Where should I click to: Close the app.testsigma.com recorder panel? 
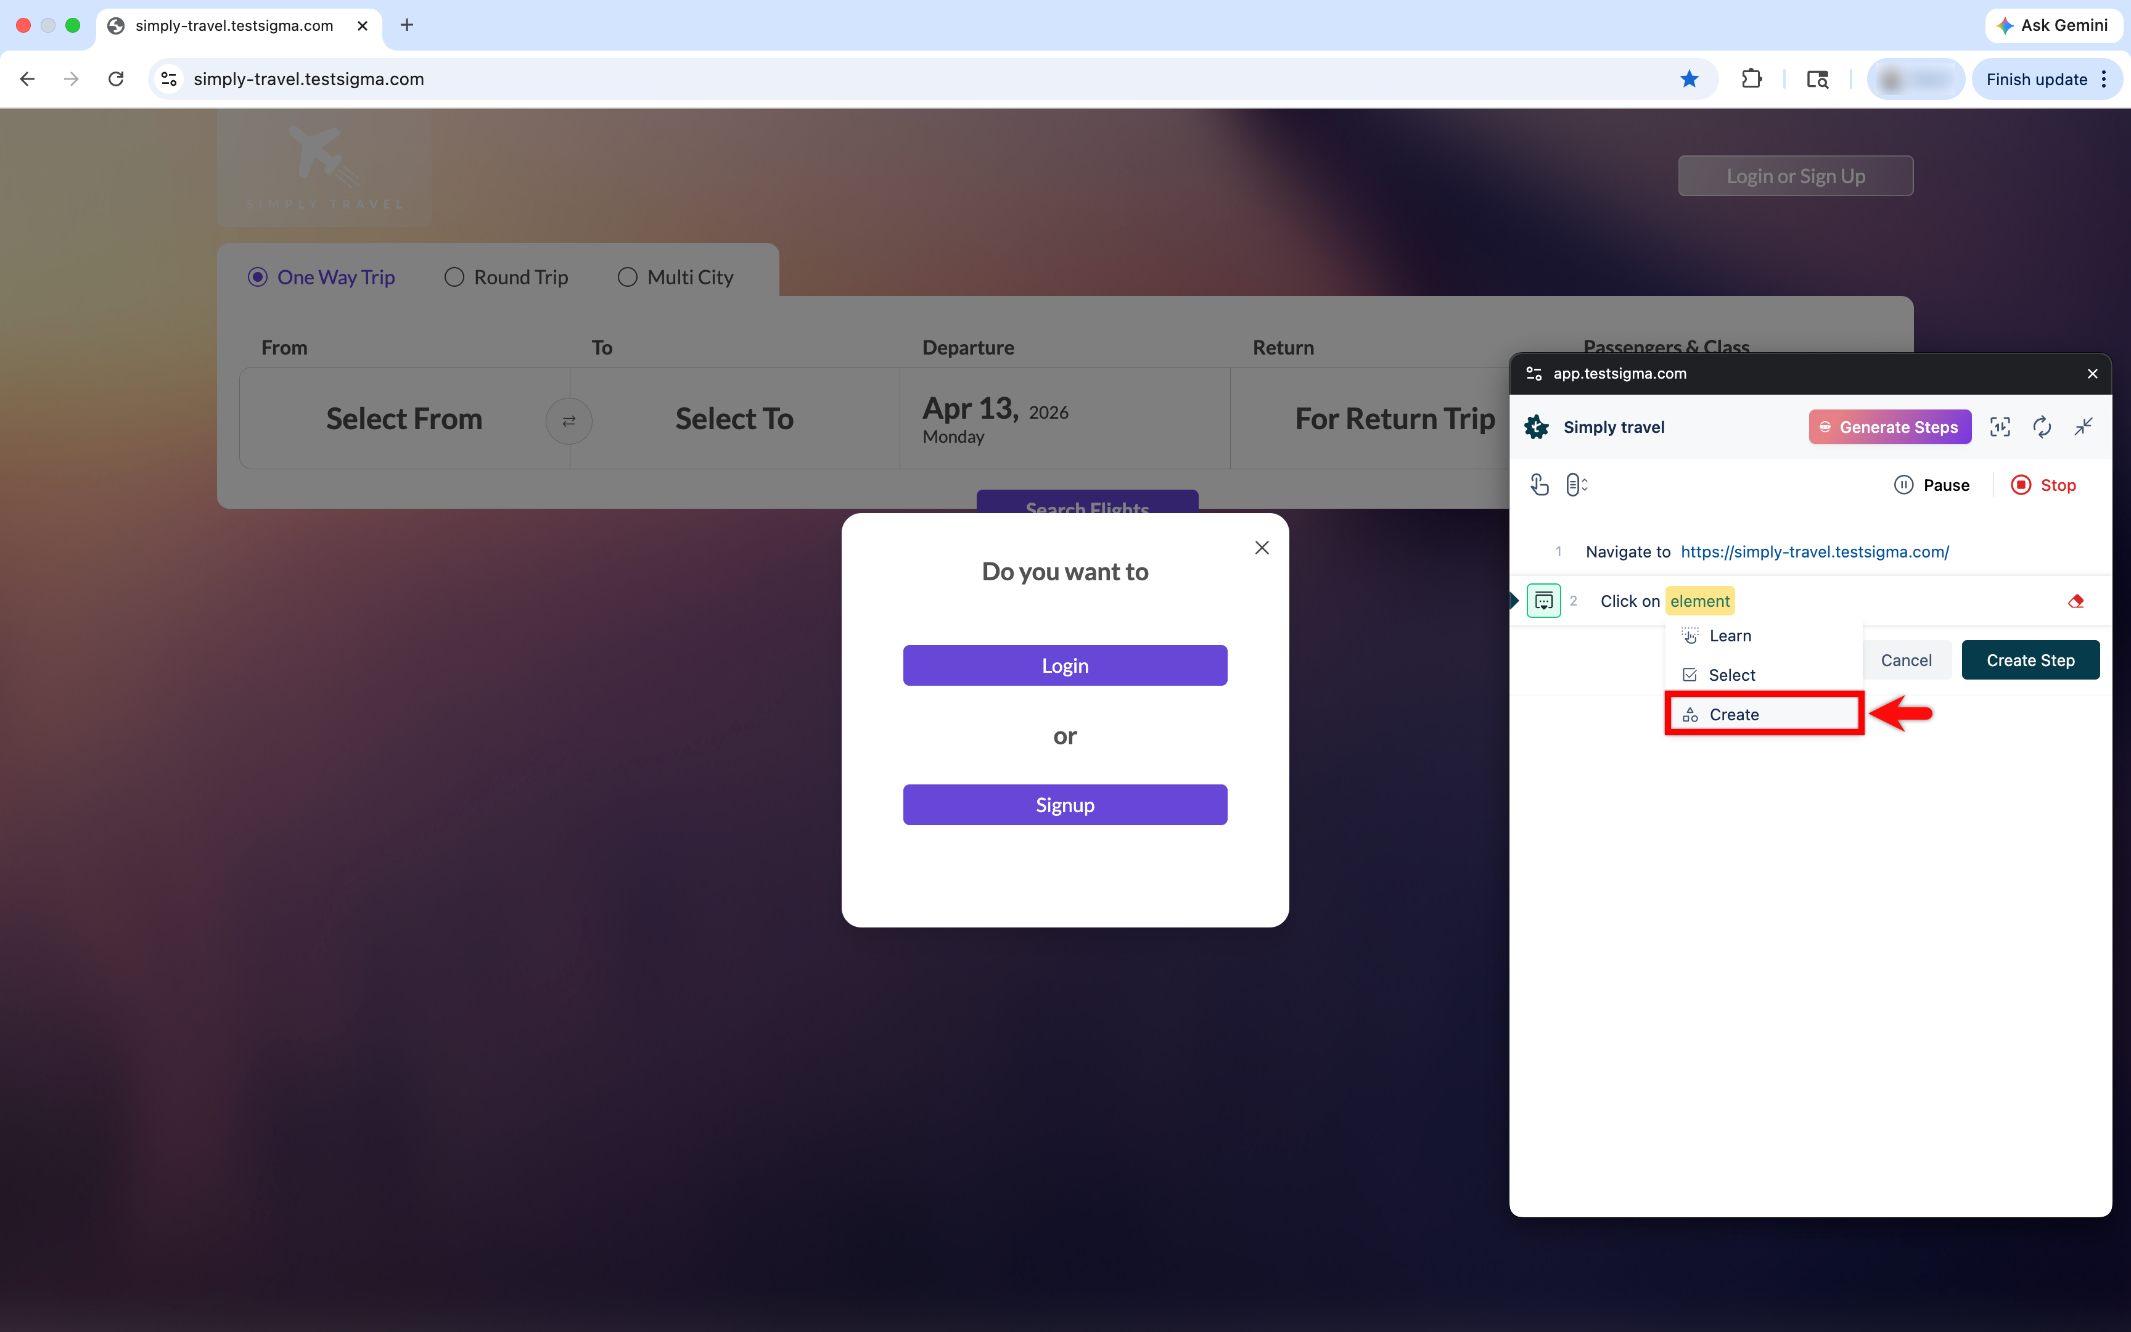2092,374
